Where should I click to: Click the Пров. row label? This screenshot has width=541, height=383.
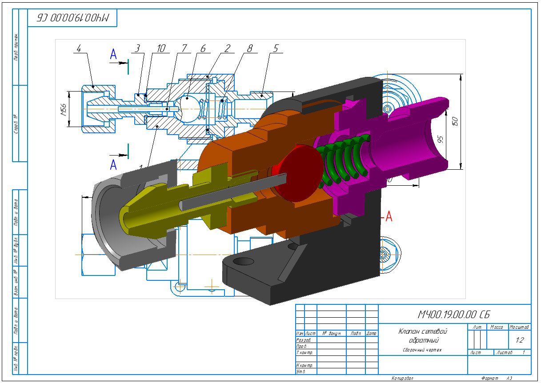(x=301, y=346)
